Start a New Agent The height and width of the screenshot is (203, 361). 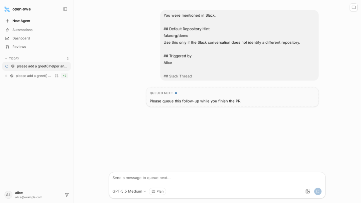point(21,21)
